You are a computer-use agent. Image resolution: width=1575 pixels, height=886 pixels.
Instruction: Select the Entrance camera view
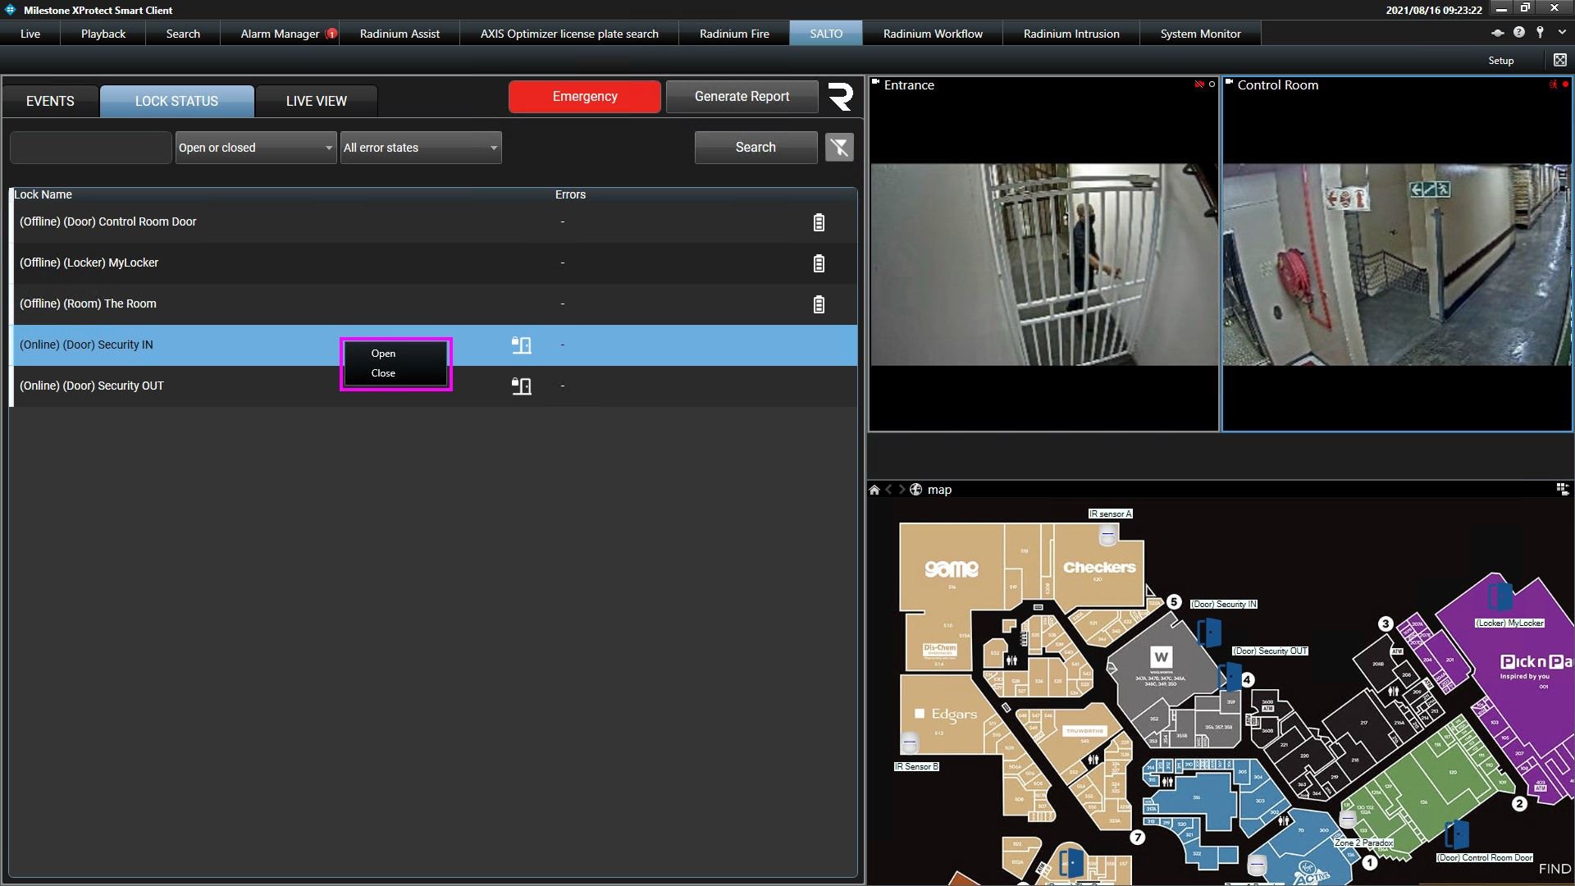pos(1044,254)
